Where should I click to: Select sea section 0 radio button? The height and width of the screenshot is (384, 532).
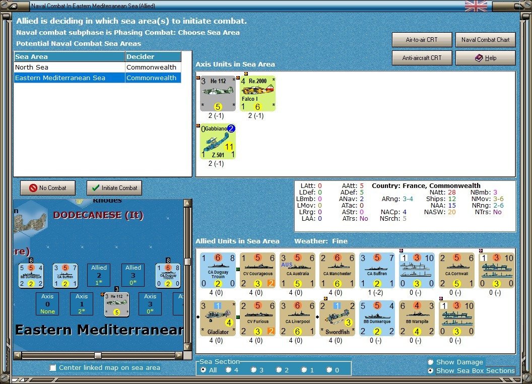coord(329,370)
